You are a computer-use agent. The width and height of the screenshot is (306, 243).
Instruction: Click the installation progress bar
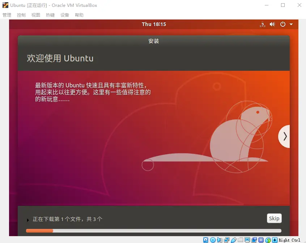click(154, 231)
